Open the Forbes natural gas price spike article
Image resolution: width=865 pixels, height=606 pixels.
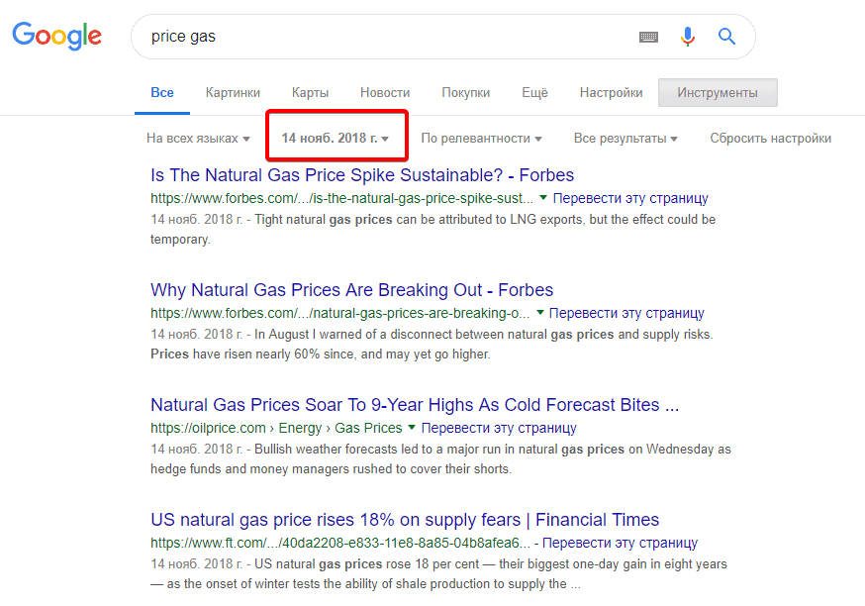[x=363, y=174]
